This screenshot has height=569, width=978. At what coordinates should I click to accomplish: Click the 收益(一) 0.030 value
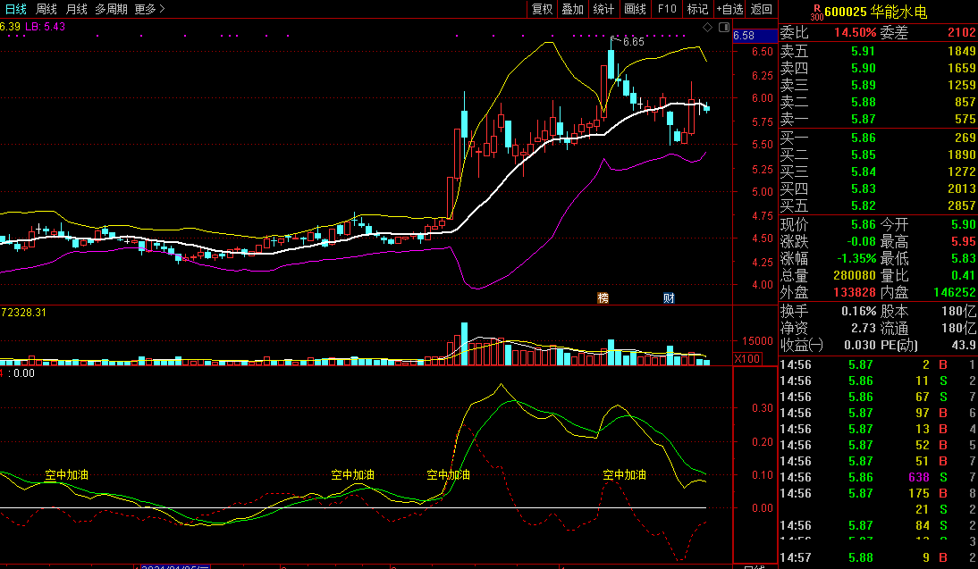click(860, 345)
